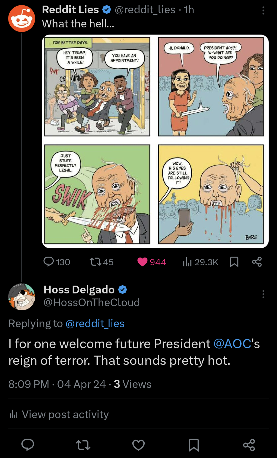Open comic image attached to post
The image size is (277, 458).
click(x=155, y=141)
